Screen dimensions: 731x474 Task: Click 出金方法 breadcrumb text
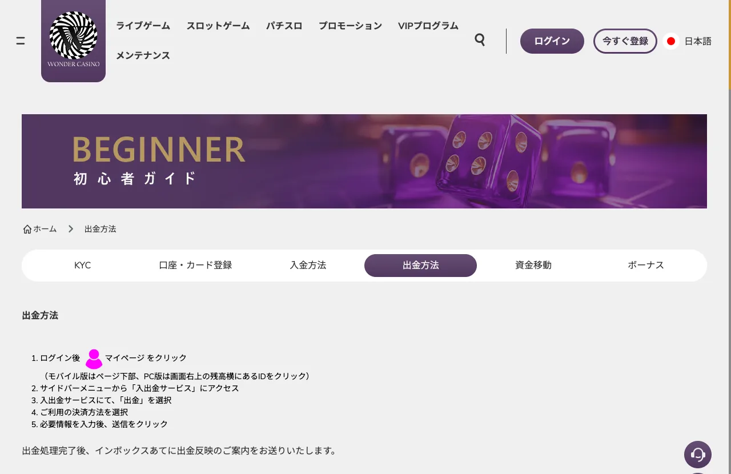(101, 229)
